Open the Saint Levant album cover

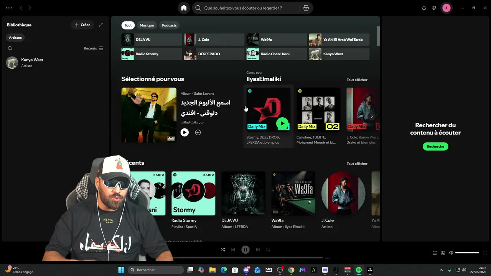click(x=149, y=115)
